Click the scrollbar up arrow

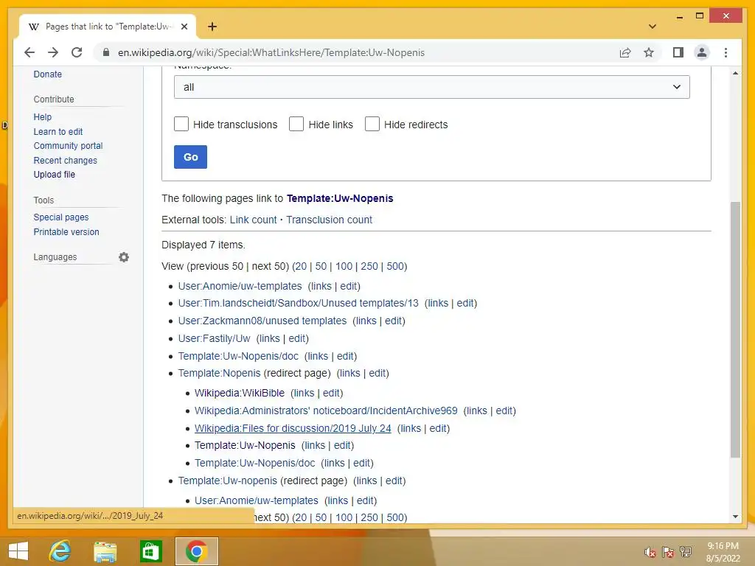(735, 73)
